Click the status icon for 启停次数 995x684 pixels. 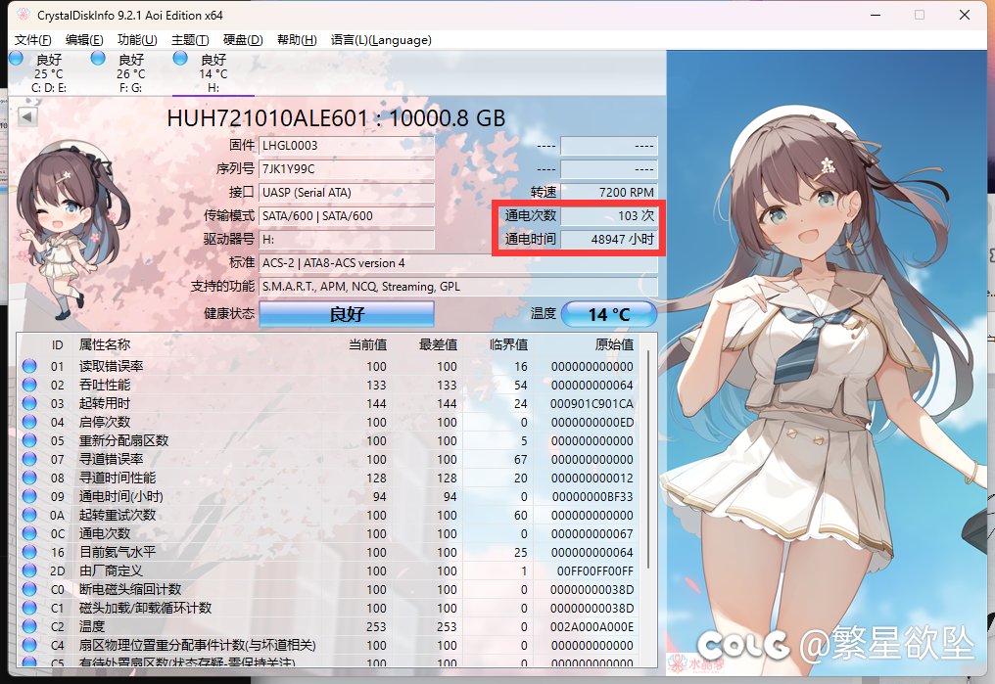tap(29, 422)
